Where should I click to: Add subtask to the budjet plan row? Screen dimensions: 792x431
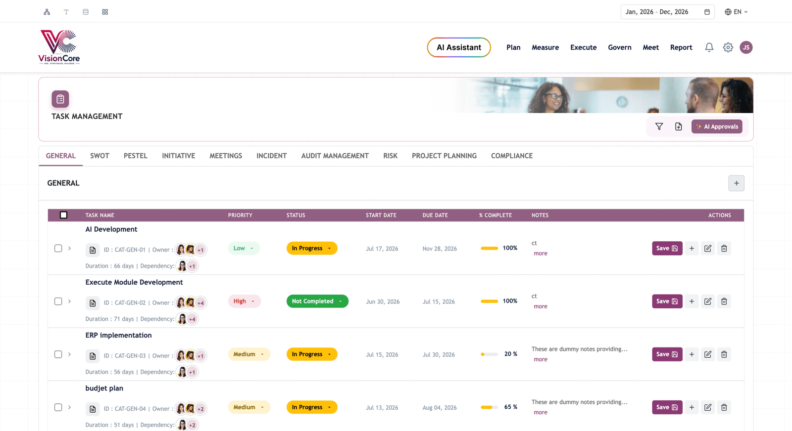[x=692, y=407]
